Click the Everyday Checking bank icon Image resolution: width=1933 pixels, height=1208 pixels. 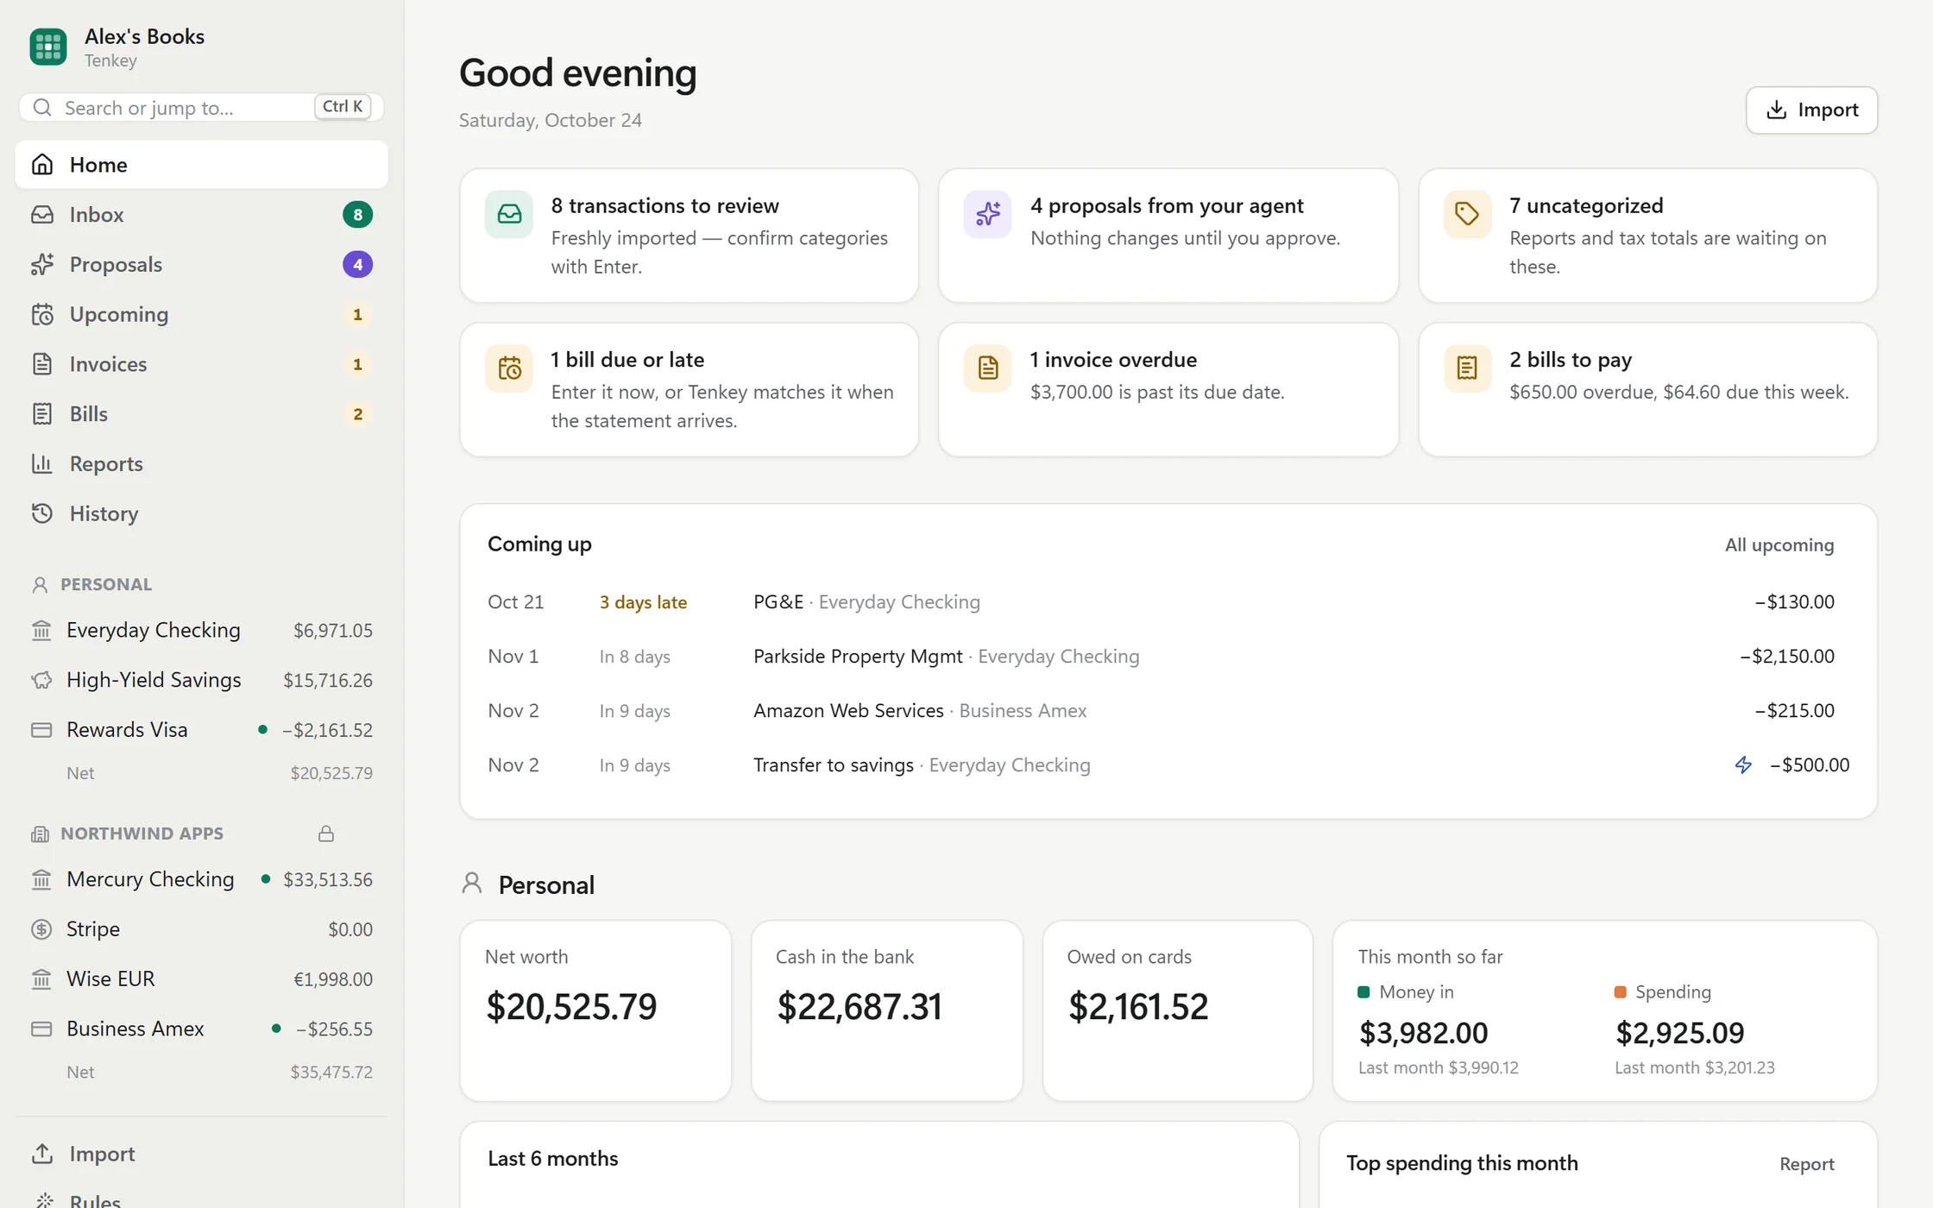tap(41, 630)
